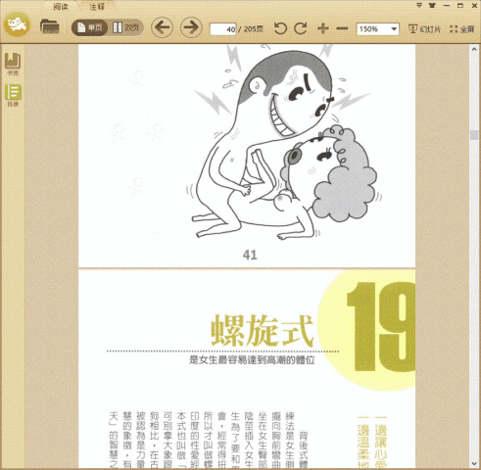Select the 注释 tab
Screen dimensions: 481x470
[x=97, y=7]
